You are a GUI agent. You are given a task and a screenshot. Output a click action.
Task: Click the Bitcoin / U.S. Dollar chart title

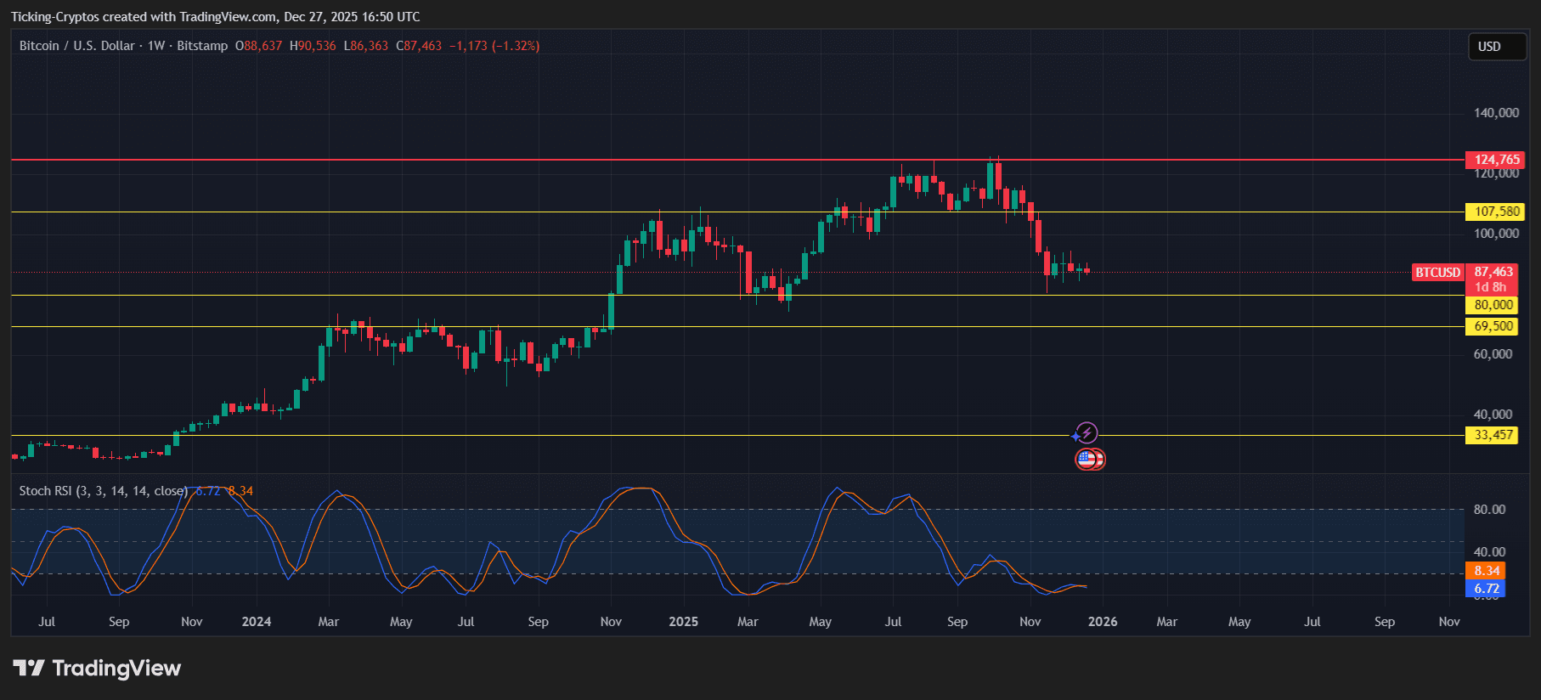point(76,46)
